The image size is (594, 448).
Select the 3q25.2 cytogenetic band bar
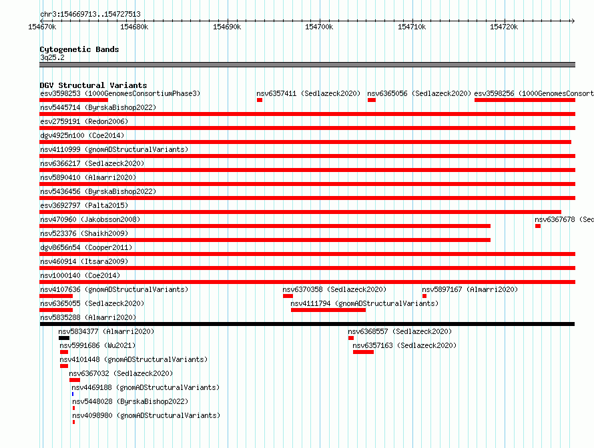(x=307, y=65)
